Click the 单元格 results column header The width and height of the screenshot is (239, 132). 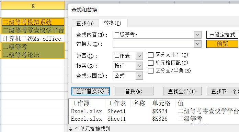pyautogui.click(x=162, y=103)
